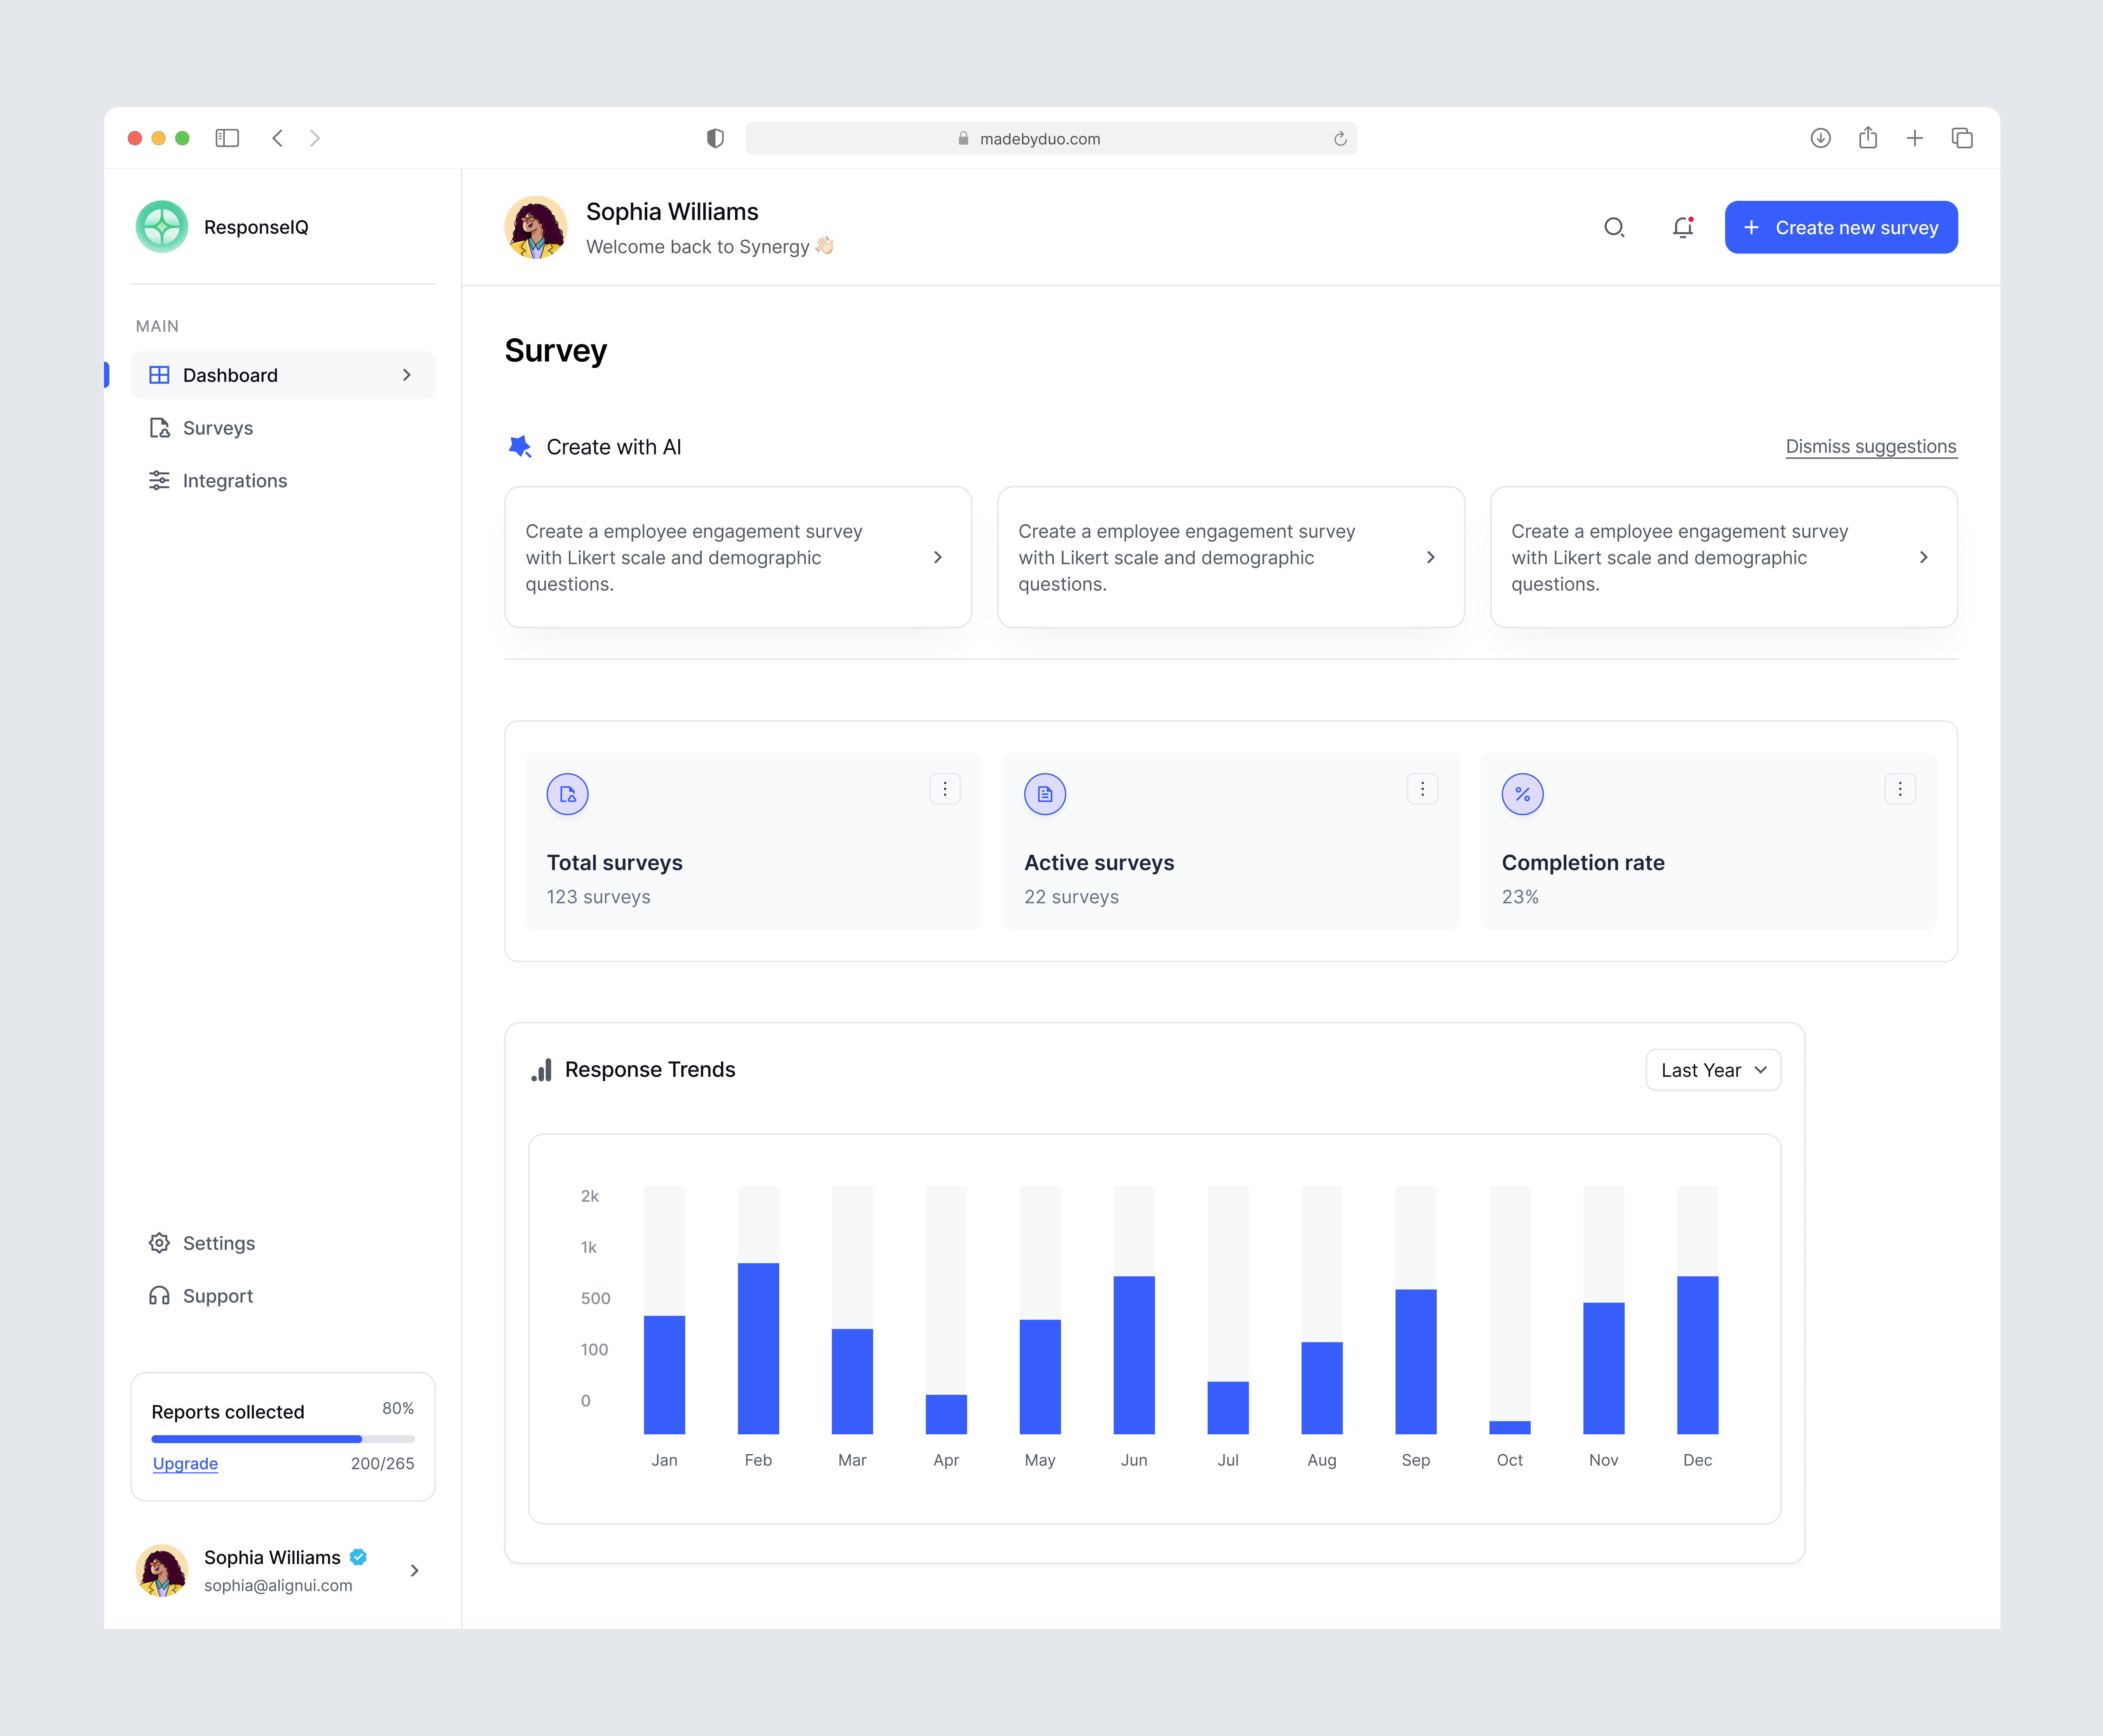Click the ResponseIQ logo
This screenshot has width=2103, height=1736.
pyautogui.click(x=162, y=227)
